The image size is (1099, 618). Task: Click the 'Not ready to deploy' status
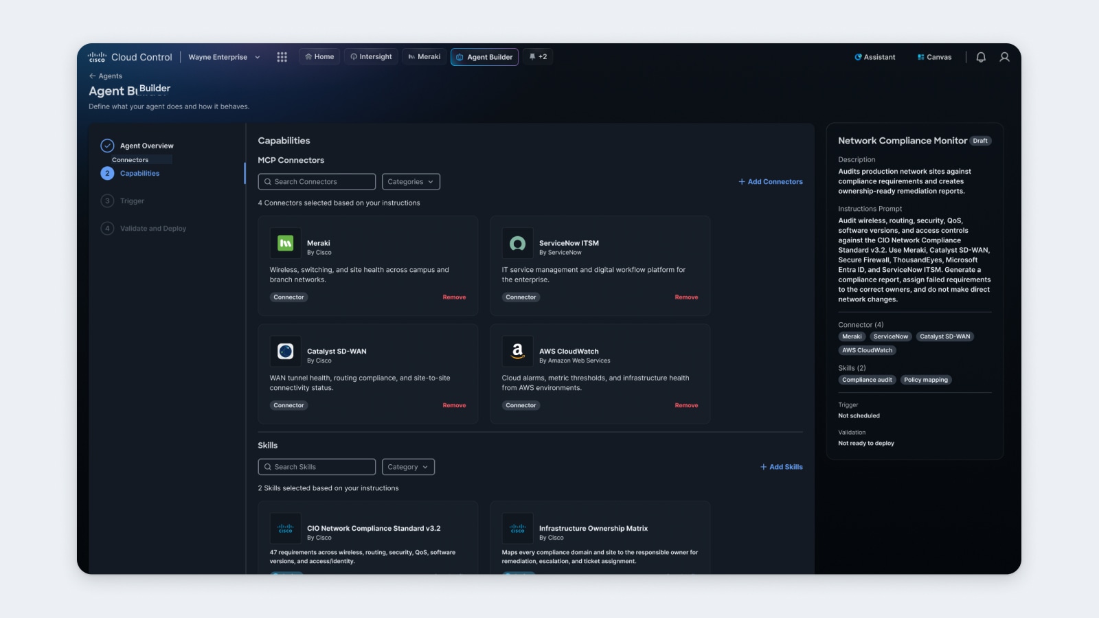pos(866,444)
